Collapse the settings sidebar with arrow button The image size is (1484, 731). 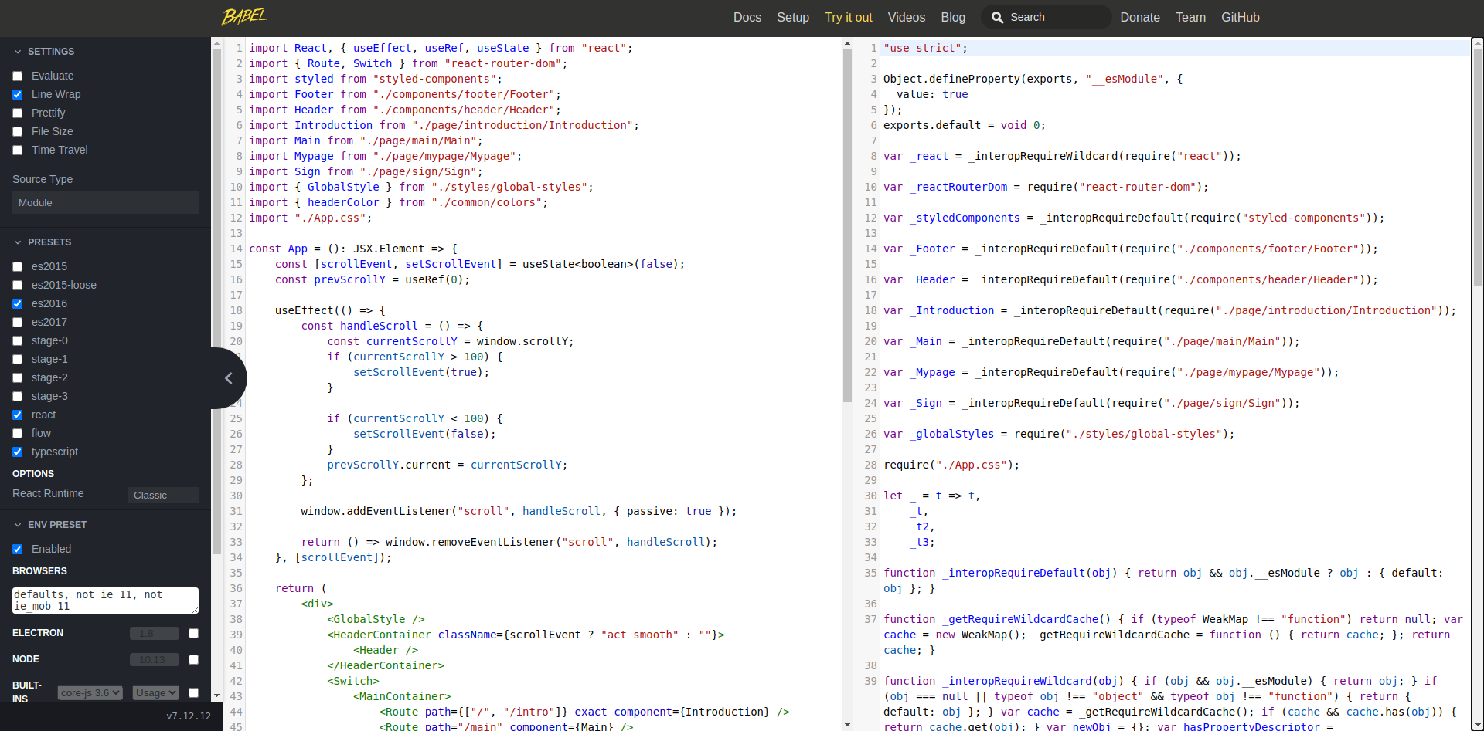[229, 378]
